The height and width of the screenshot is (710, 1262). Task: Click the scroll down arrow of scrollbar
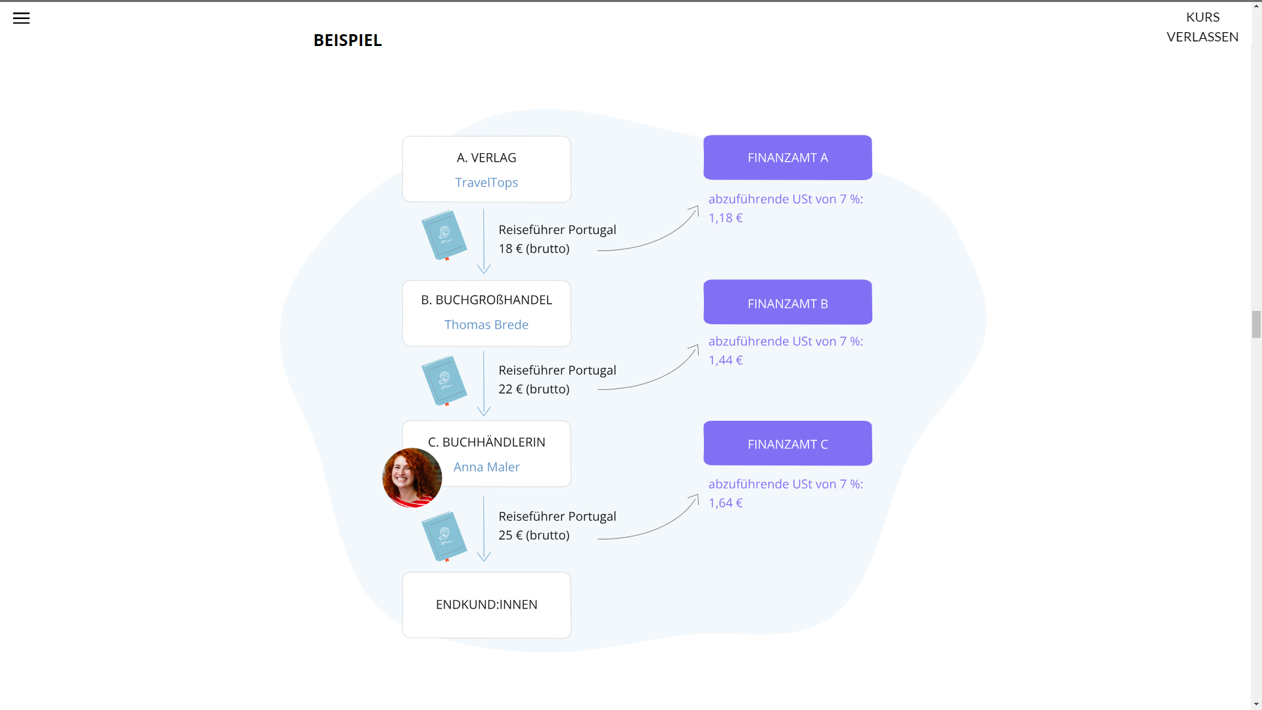pyautogui.click(x=1256, y=703)
